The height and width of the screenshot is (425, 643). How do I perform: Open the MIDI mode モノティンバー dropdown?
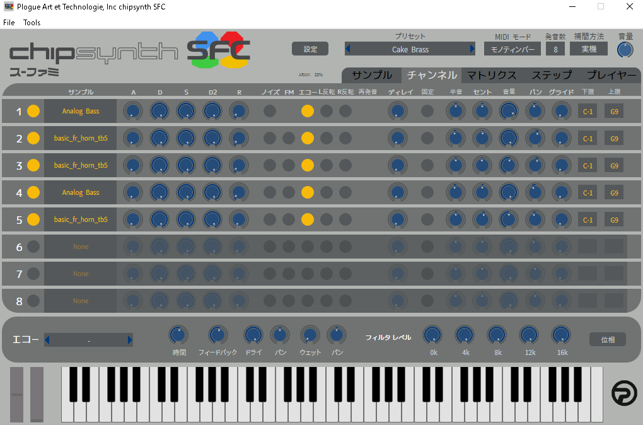pyautogui.click(x=513, y=49)
